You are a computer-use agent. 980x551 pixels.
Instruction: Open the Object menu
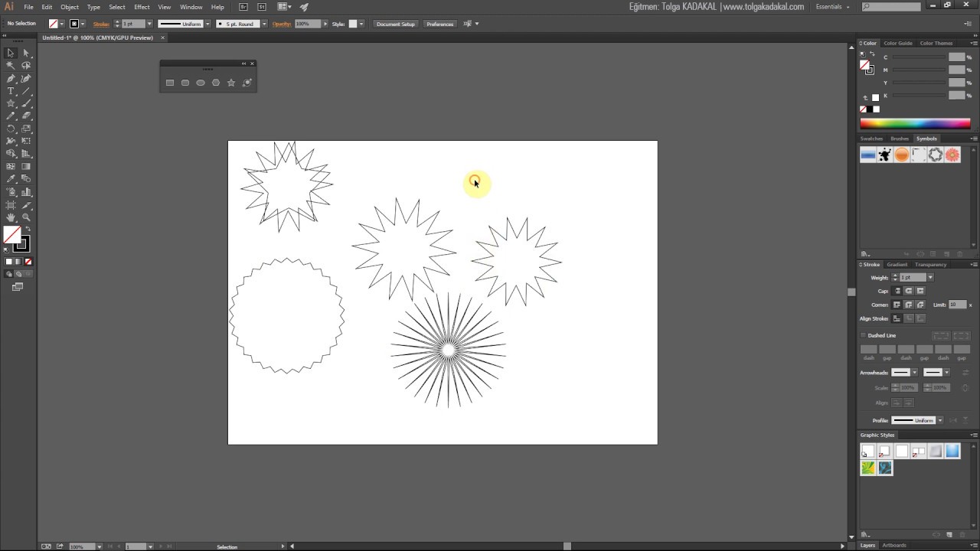pos(70,7)
